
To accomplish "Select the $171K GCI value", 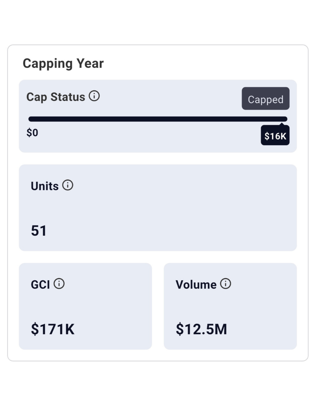I will (53, 329).
